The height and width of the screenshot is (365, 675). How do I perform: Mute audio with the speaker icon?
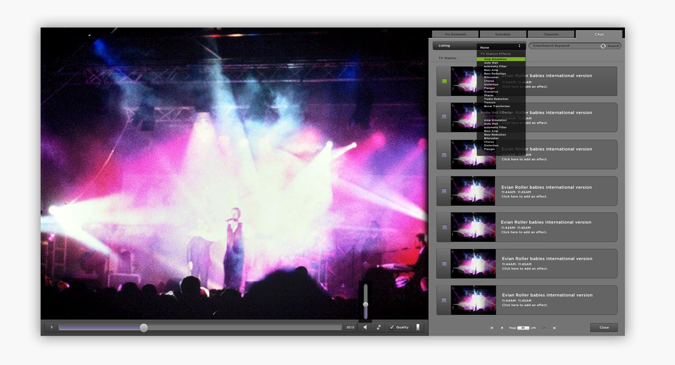(365, 328)
